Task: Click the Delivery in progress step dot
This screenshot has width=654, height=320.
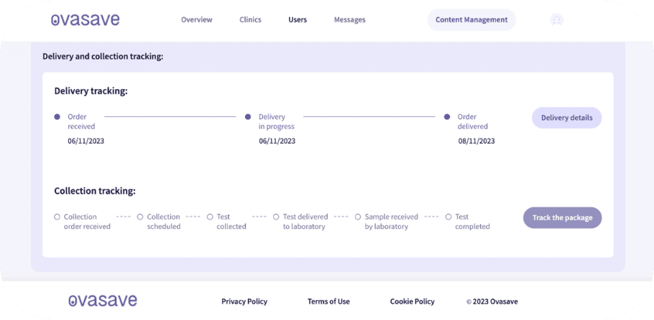Action: (248, 116)
